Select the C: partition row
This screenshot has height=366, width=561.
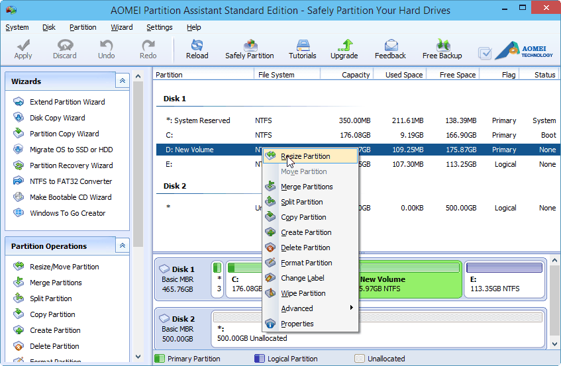click(358, 135)
